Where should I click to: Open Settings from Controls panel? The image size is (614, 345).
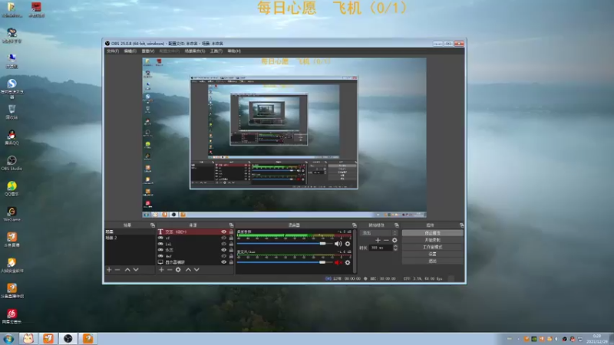432,254
